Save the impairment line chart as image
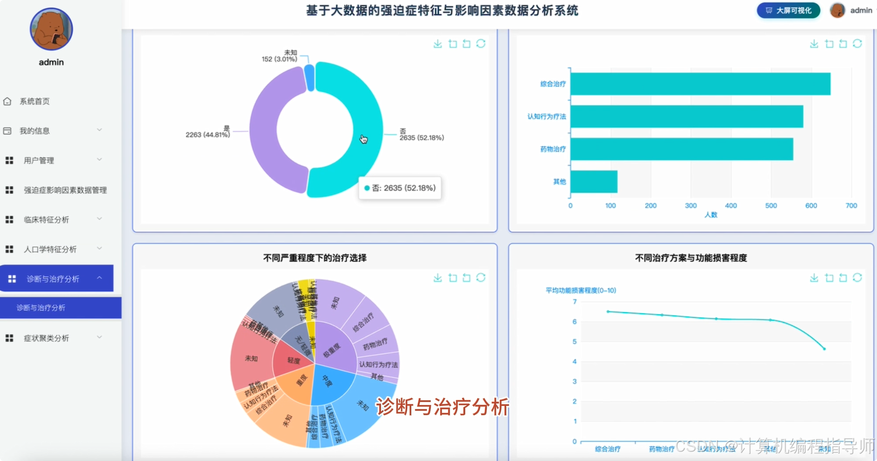The height and width of the screenshot is (461, 877). [x=814, y=278]
